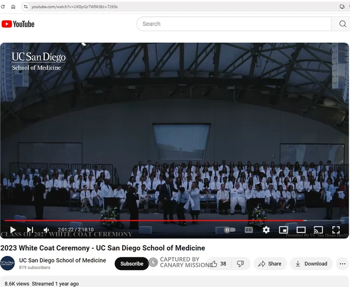Open the video settings gear
The width and height of the screenshot is (350, 287).
pyautogui.click(x=266, y=230)
